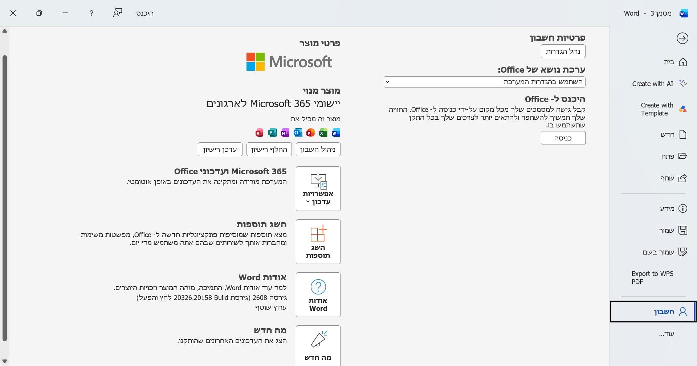Expand אפשרויות עדכון (Update Options)
Viewport: 697px width, 366px height.
point(318,188)
